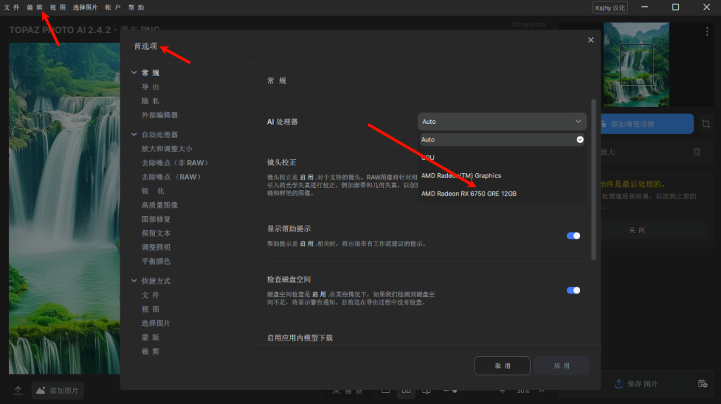This screenshot has height=404, width=721.
Task: Click the 添加图片 add image button
Action: pos(58,390)
